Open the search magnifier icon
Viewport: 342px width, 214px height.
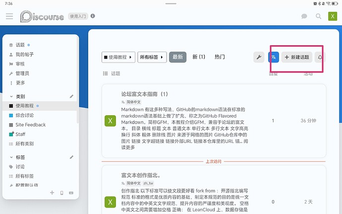coord(318,16)
